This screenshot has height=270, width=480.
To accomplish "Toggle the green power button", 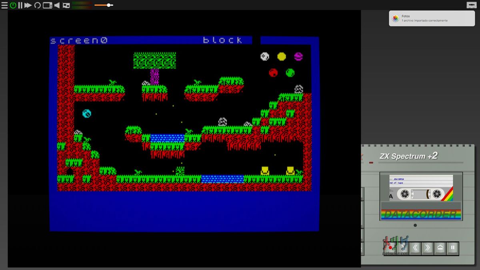I will click(13, 5).
